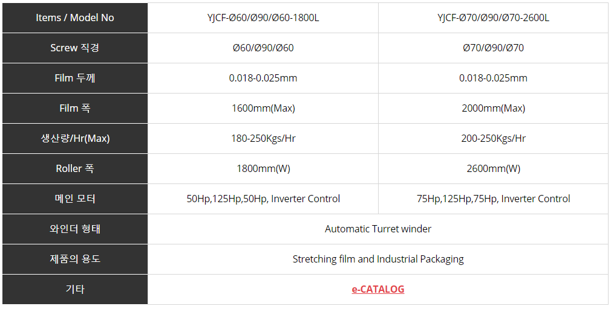The height and width of the screenshot is (309, 611).
Task: Click the Ø60/Ø90/Ø60 screw diameter value
Action: tap(263, 48)
